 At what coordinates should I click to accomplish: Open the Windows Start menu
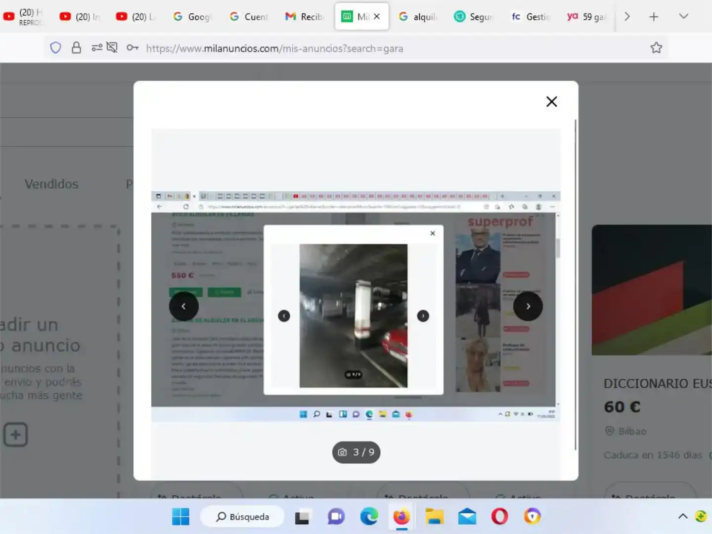click(180, 517)
